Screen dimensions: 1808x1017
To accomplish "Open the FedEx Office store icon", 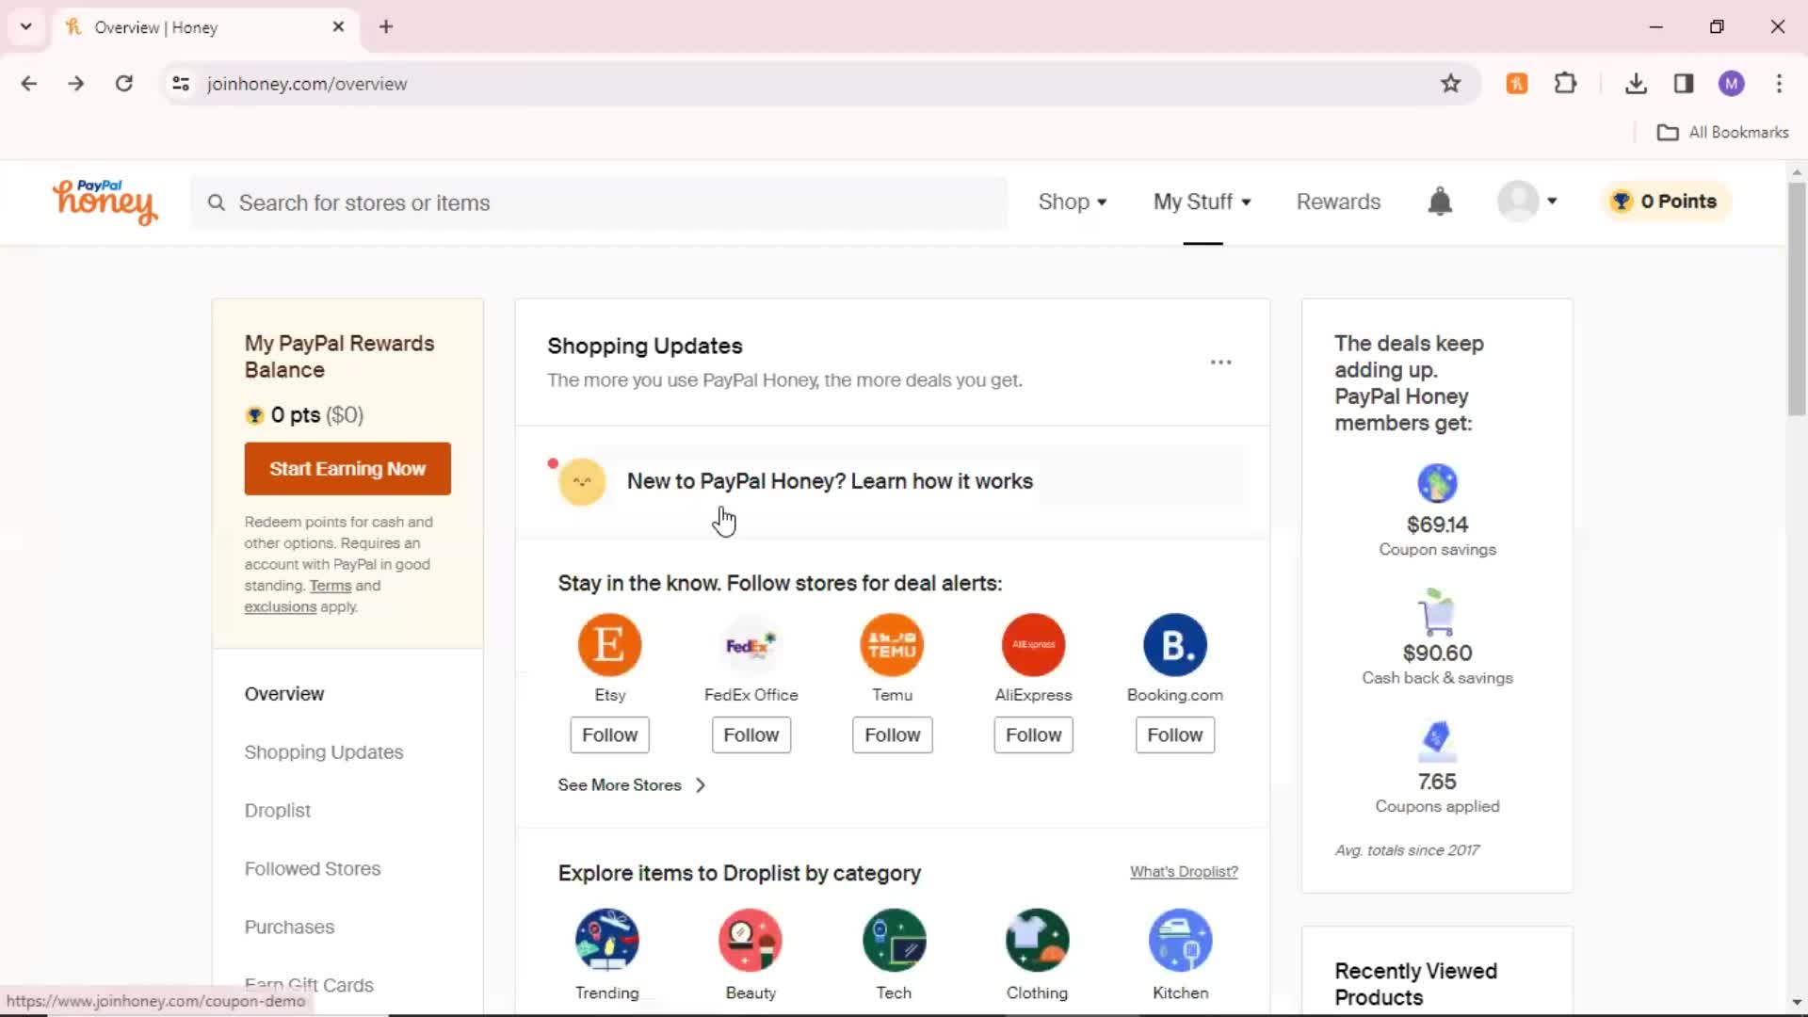I will [751, 645].
